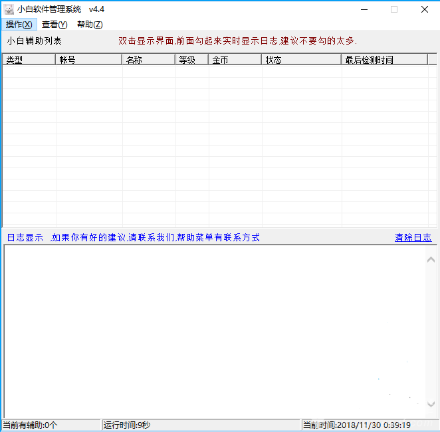Image resolution: width=440 pixels, height=432 pixels.
Task: Open the 帮助(Z) menu
Action: (x=90, y=25)
